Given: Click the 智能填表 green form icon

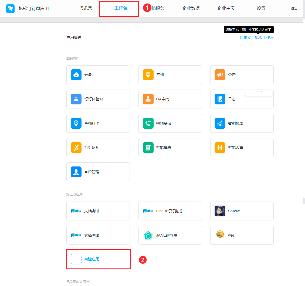Looking at the screenshot, I should [x=148, y=148].
